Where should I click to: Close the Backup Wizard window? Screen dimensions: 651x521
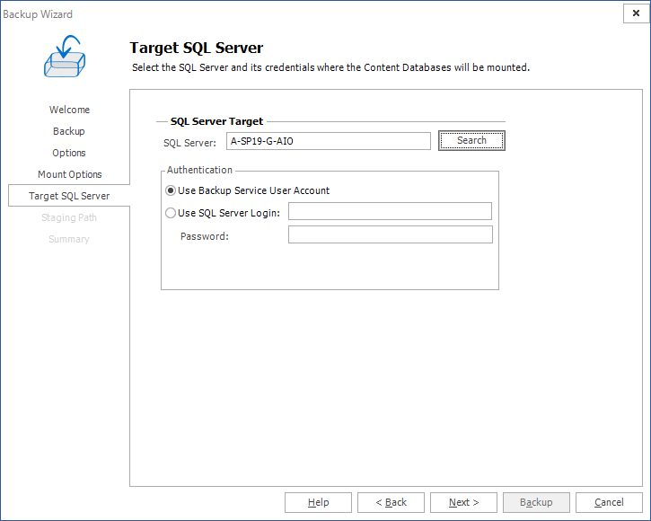point(634,13)
